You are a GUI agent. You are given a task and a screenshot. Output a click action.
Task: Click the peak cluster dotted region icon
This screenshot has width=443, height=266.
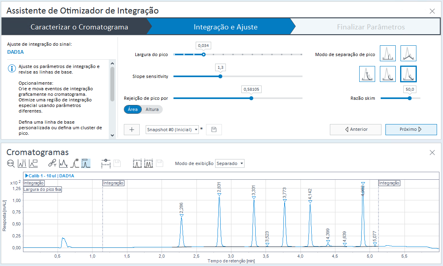pos(148,163)
